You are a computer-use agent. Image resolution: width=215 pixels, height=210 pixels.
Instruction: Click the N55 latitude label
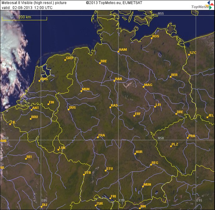(x=161, y=13)
